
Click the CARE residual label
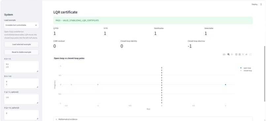[x=59, y=41]
